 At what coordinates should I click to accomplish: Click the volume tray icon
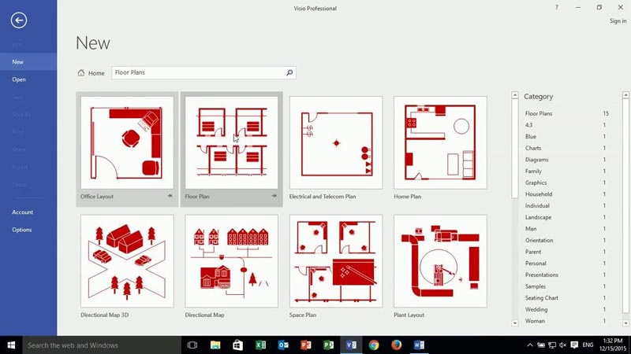pyautogui.click(x=562, y=345)
